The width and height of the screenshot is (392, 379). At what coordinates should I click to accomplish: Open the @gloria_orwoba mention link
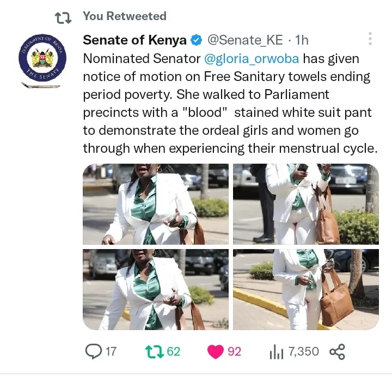click(x=252, y=59)
